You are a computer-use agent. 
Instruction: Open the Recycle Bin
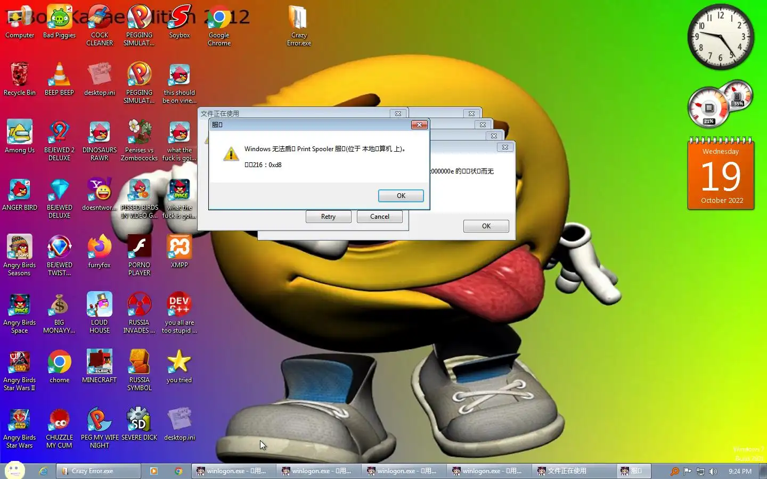click(x=20, y=80)
